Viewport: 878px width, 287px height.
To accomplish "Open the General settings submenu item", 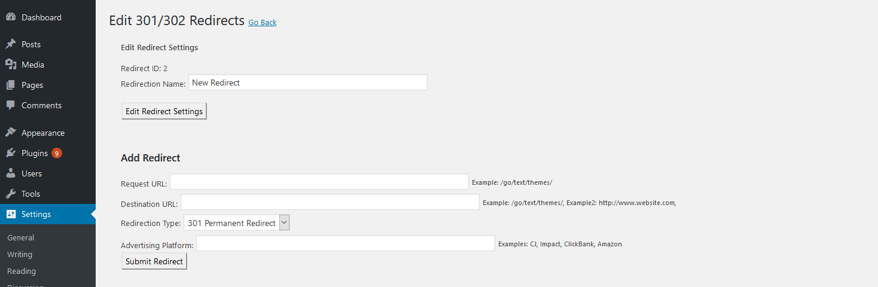I will point(21,237).
